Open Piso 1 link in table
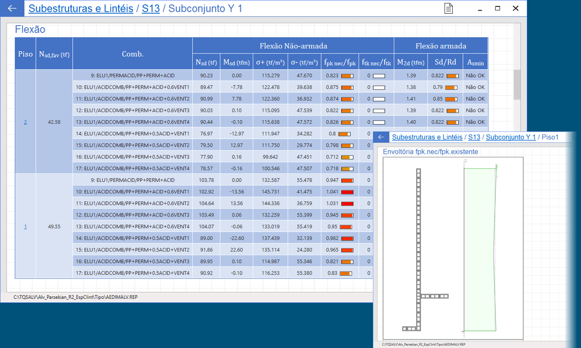The height and width of the screenshot is (348, 581). (25, 226)
